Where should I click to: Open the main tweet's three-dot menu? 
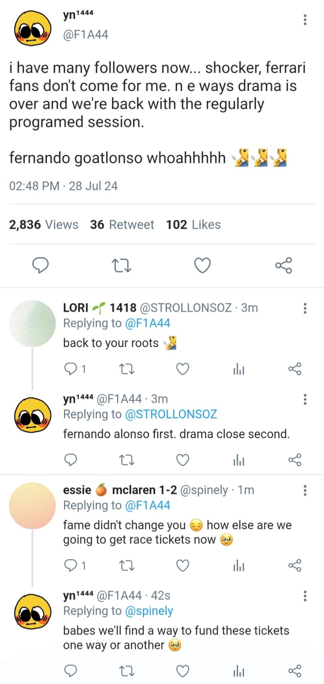[x=305, y=20]
